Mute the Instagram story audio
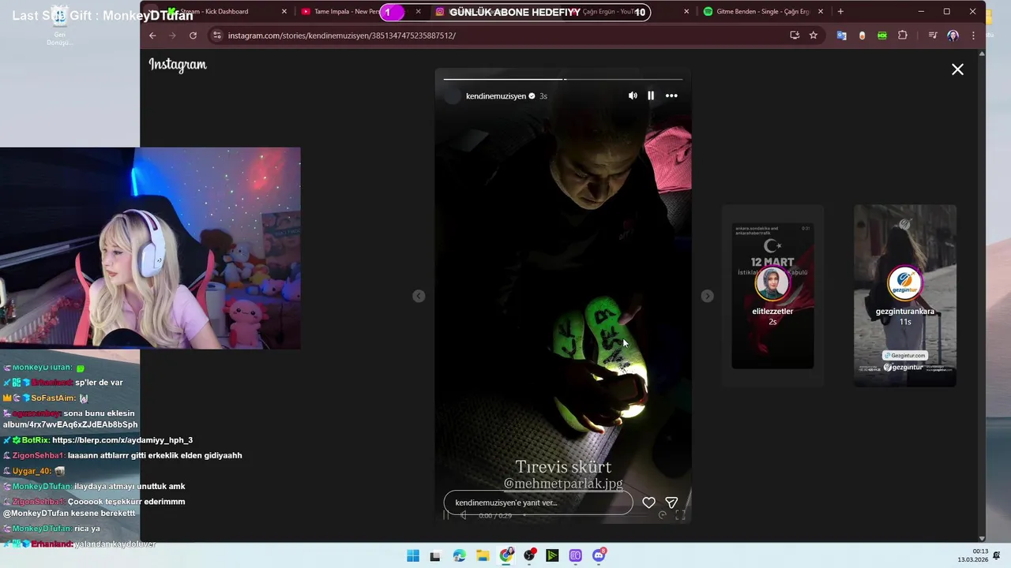 pyautogui.click(x=633, y=95)
